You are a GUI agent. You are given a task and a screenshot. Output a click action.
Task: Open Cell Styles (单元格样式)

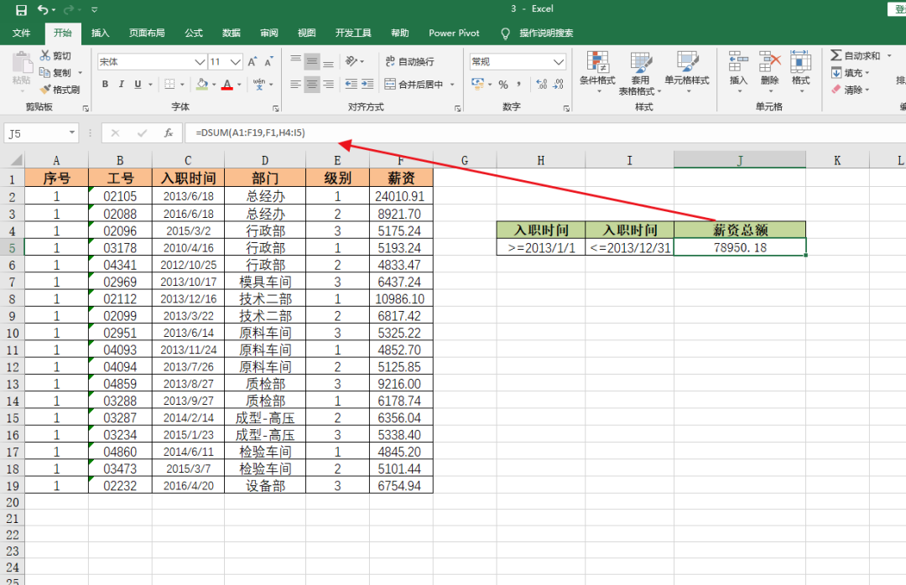(x=687, y=71)
